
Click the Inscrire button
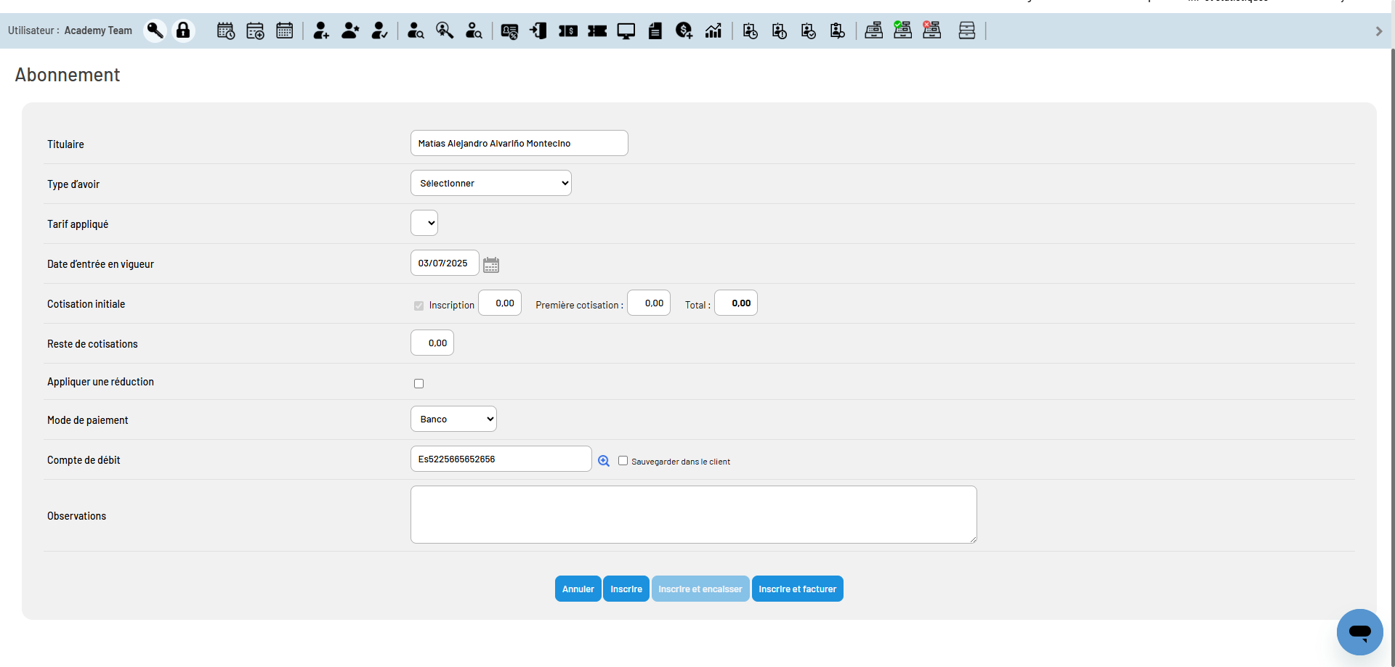[626, 589]
